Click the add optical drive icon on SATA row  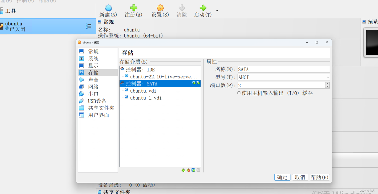pyautogui.click(x=194, y=83)
